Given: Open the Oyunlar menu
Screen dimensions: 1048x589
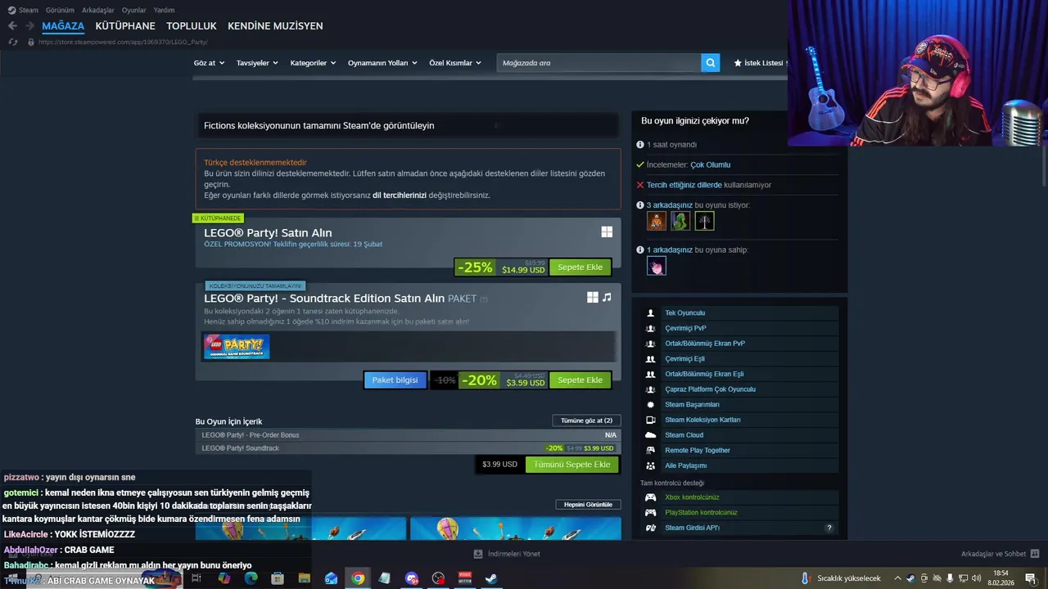Looking at the screenshot, I should click(133, 10).
